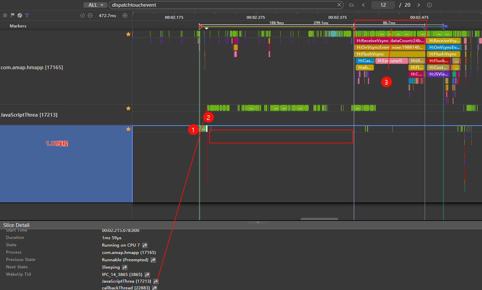The image size is (482, 290).
Task: Click the 299.1ms range label on markers
Action: 321,23
